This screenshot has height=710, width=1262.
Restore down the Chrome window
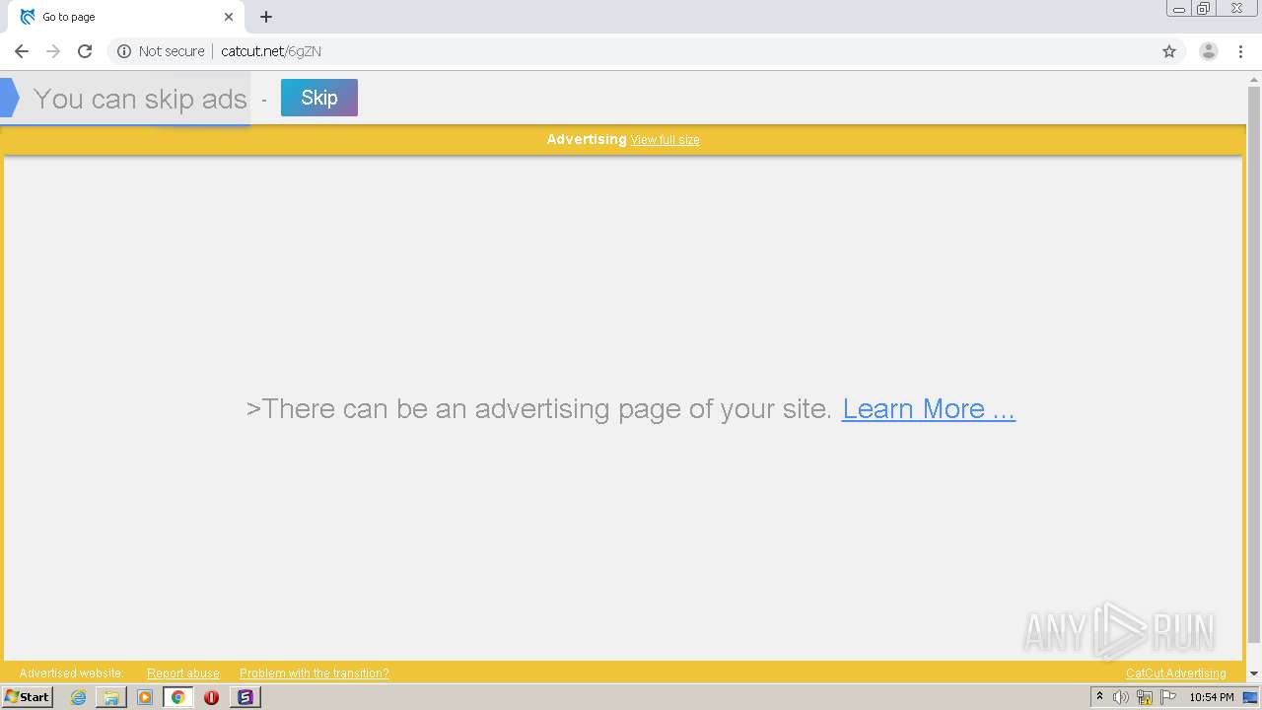point(1204,9)
